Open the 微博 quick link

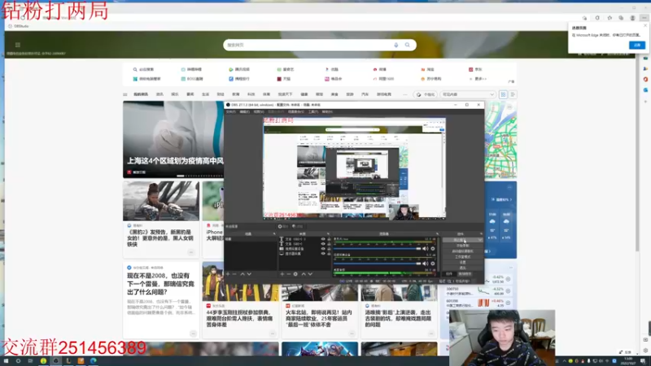tap(380, 69)
